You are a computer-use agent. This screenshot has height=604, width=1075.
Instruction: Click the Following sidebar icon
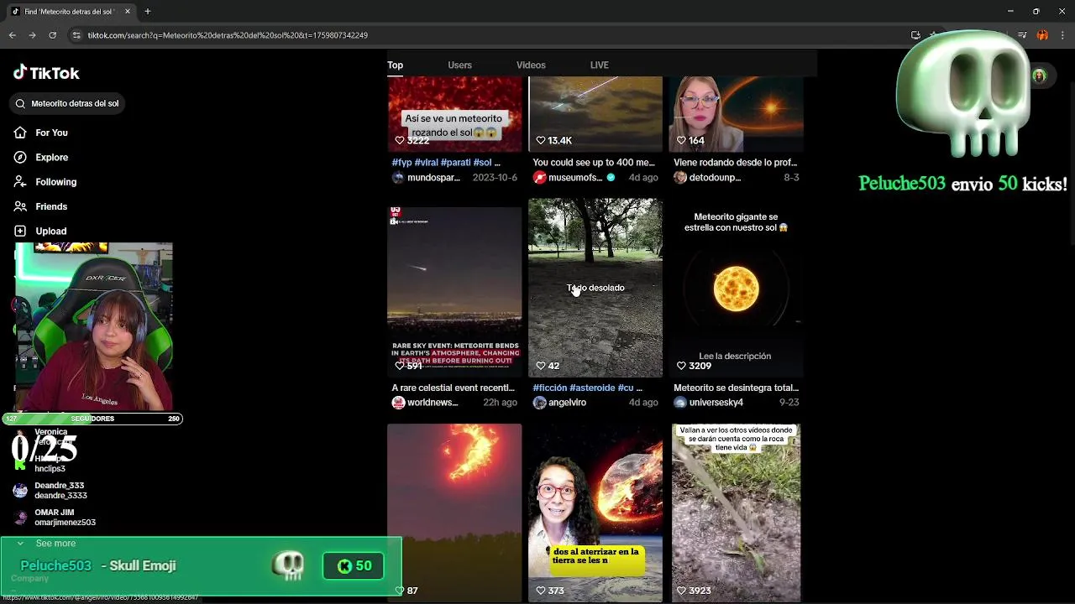20,182
